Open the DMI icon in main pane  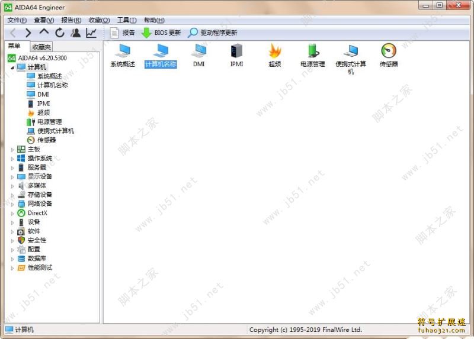(x=198, y=51)
